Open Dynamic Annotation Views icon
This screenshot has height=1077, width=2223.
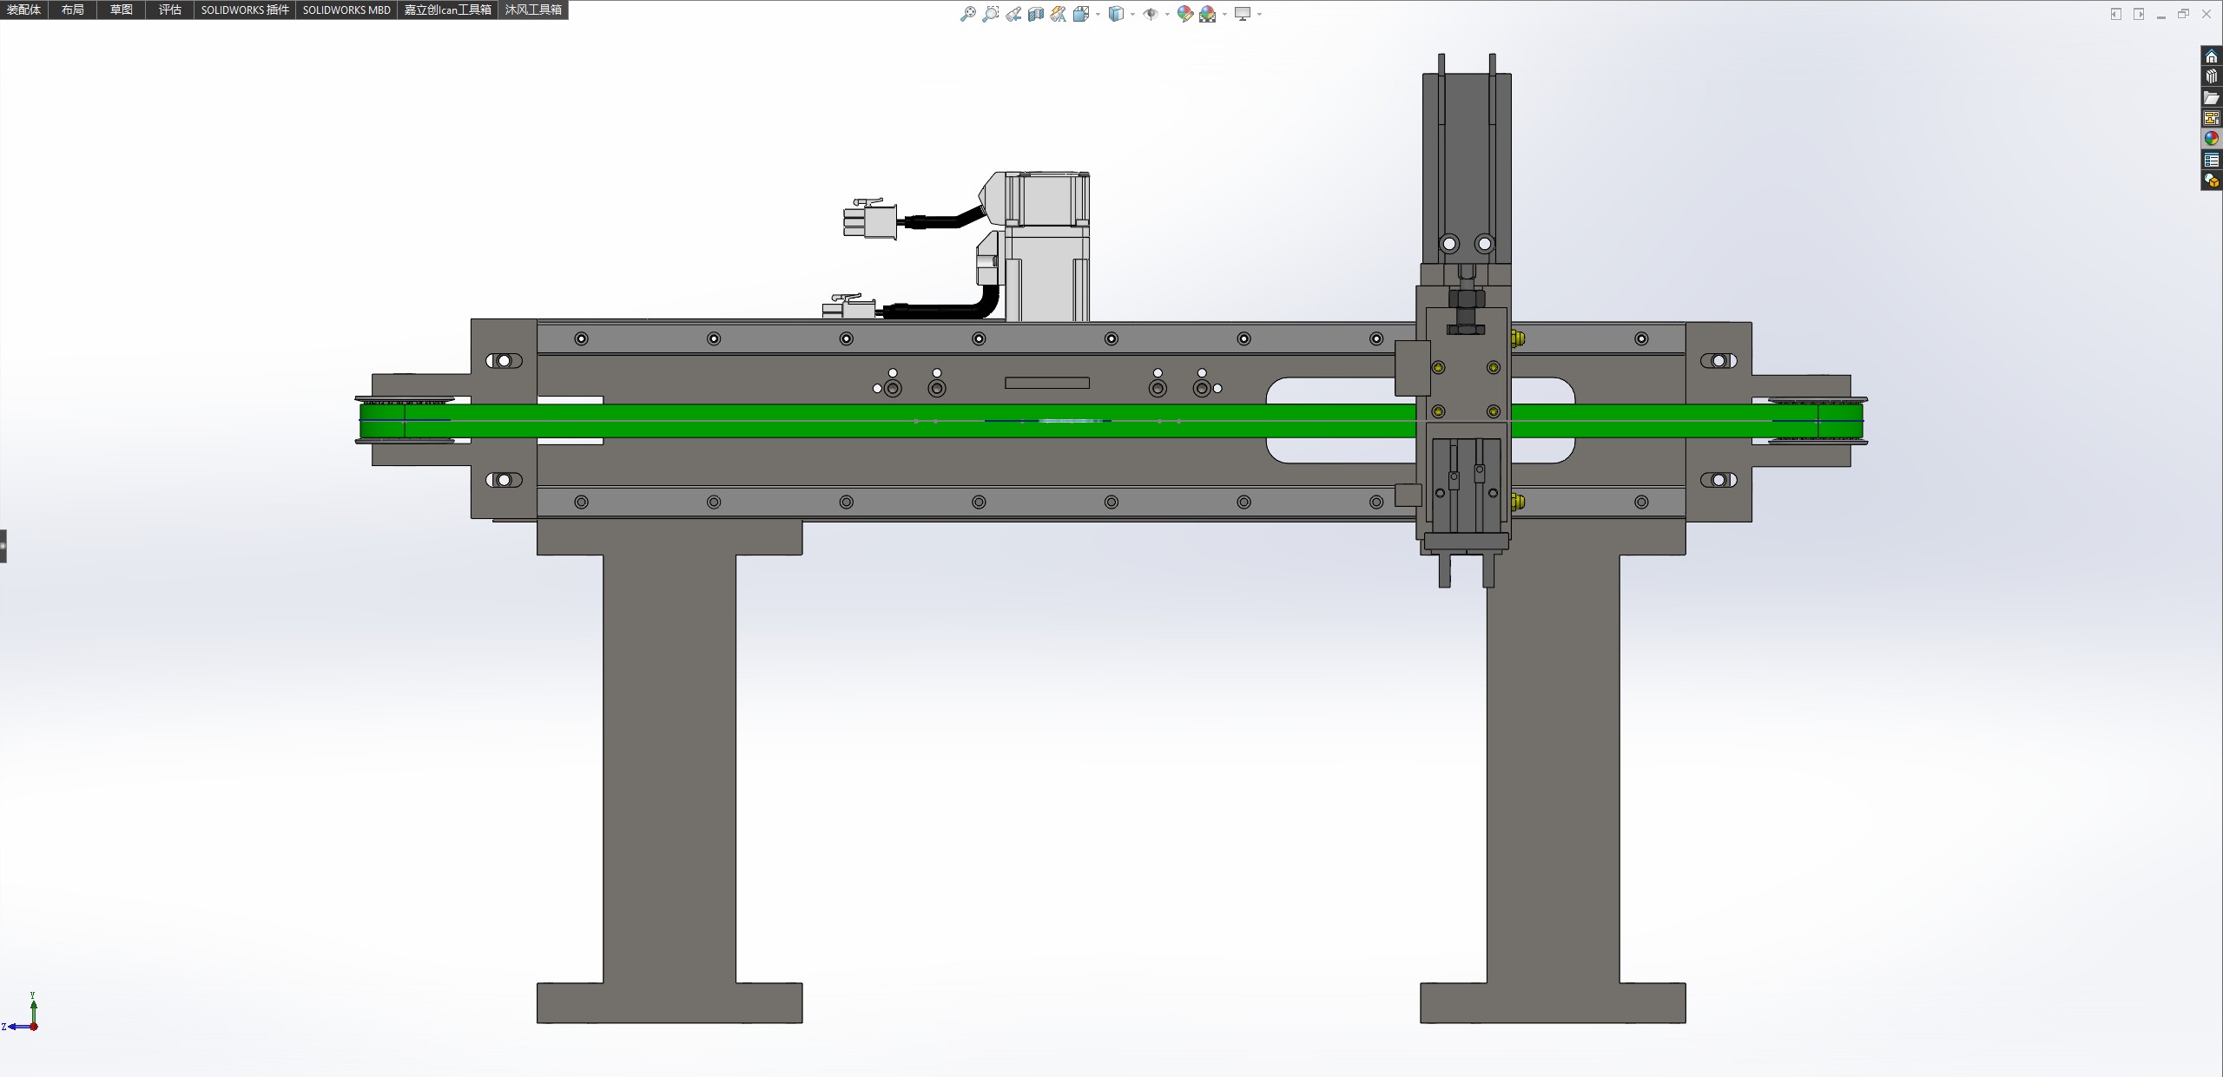[1058, 14]
